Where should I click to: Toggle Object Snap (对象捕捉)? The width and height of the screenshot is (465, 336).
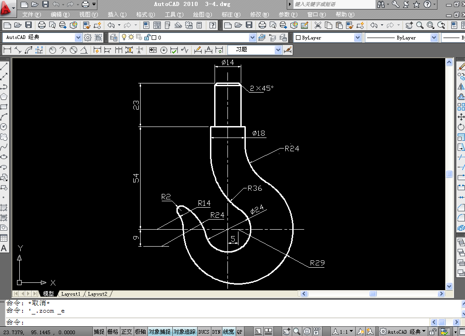[159, 332]
